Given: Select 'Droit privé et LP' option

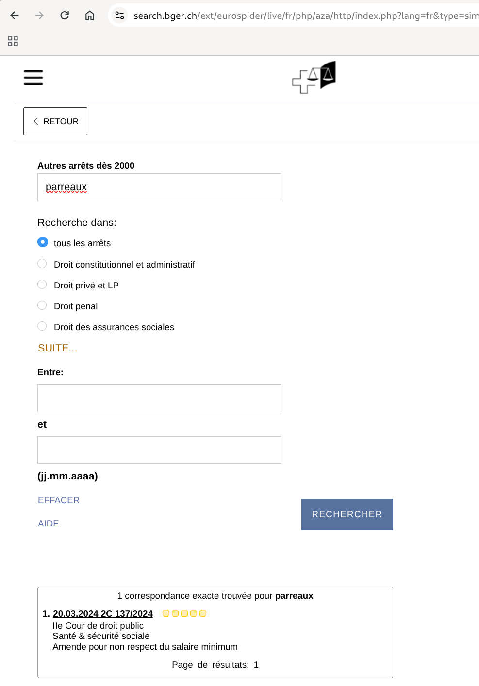Looking at the screenshot, I should (x=42, y=285).
